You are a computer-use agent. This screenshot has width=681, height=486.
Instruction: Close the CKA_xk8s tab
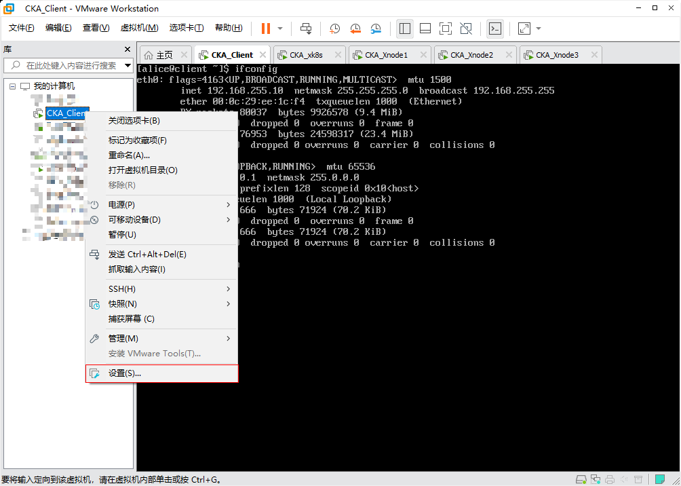click(338, 55)
